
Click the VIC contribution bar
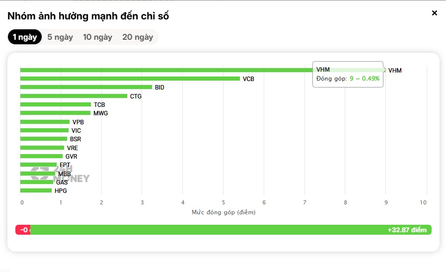pos(44,130)
